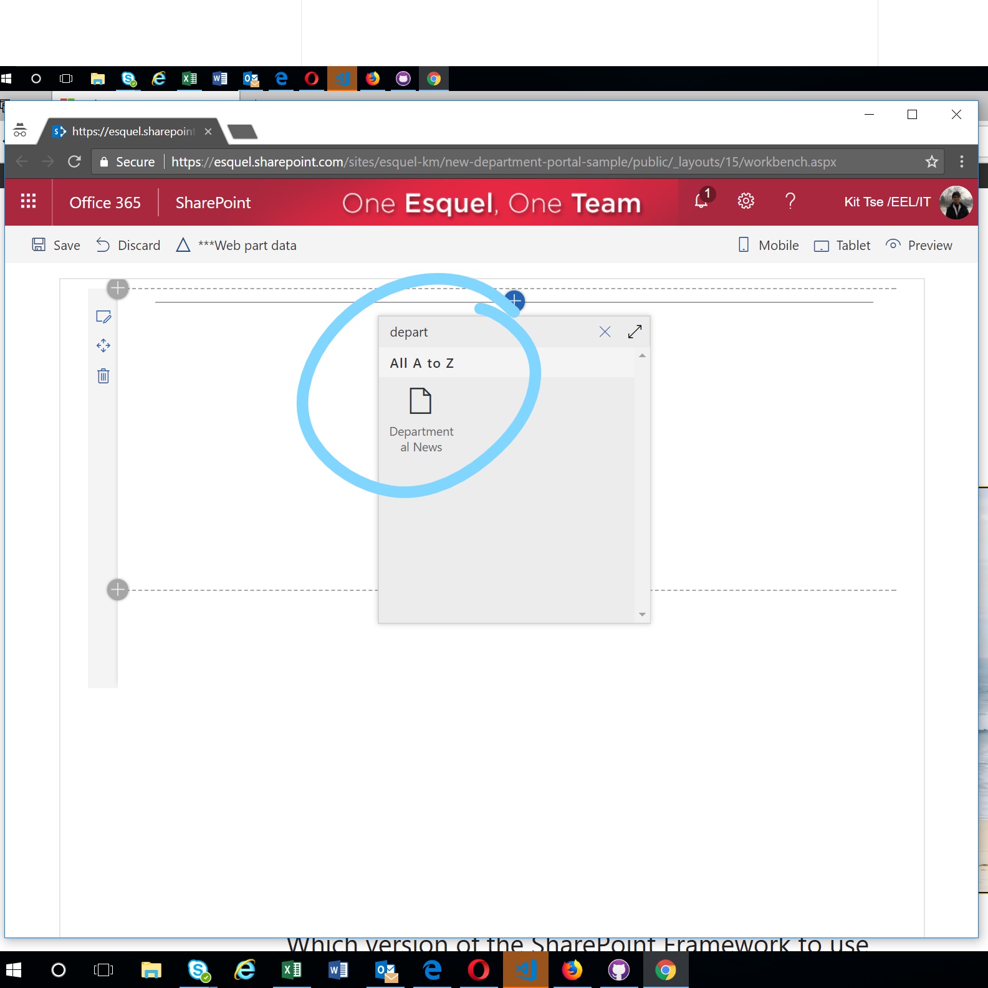Open the SharePoint home link
The height and width of the screenshot is (988, 988).
(213, 203)
